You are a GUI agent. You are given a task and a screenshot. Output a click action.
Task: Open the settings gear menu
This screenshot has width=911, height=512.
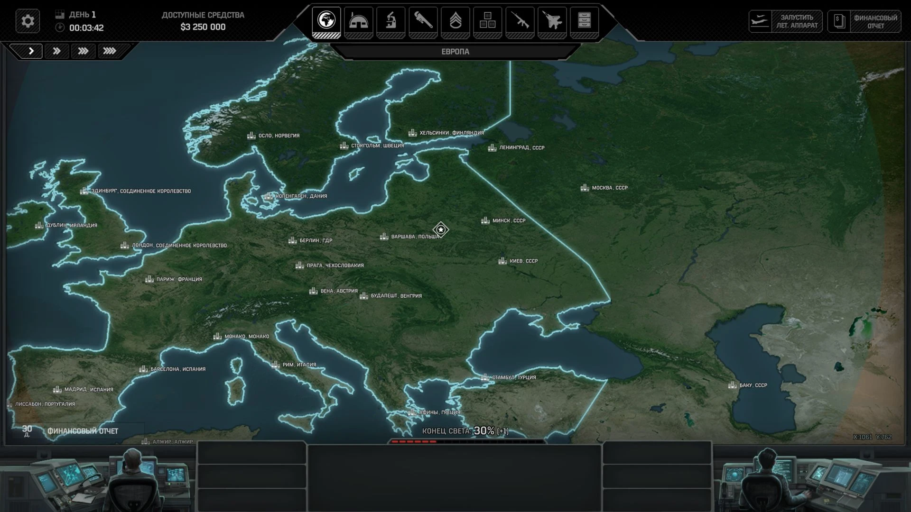coord(28,21)
